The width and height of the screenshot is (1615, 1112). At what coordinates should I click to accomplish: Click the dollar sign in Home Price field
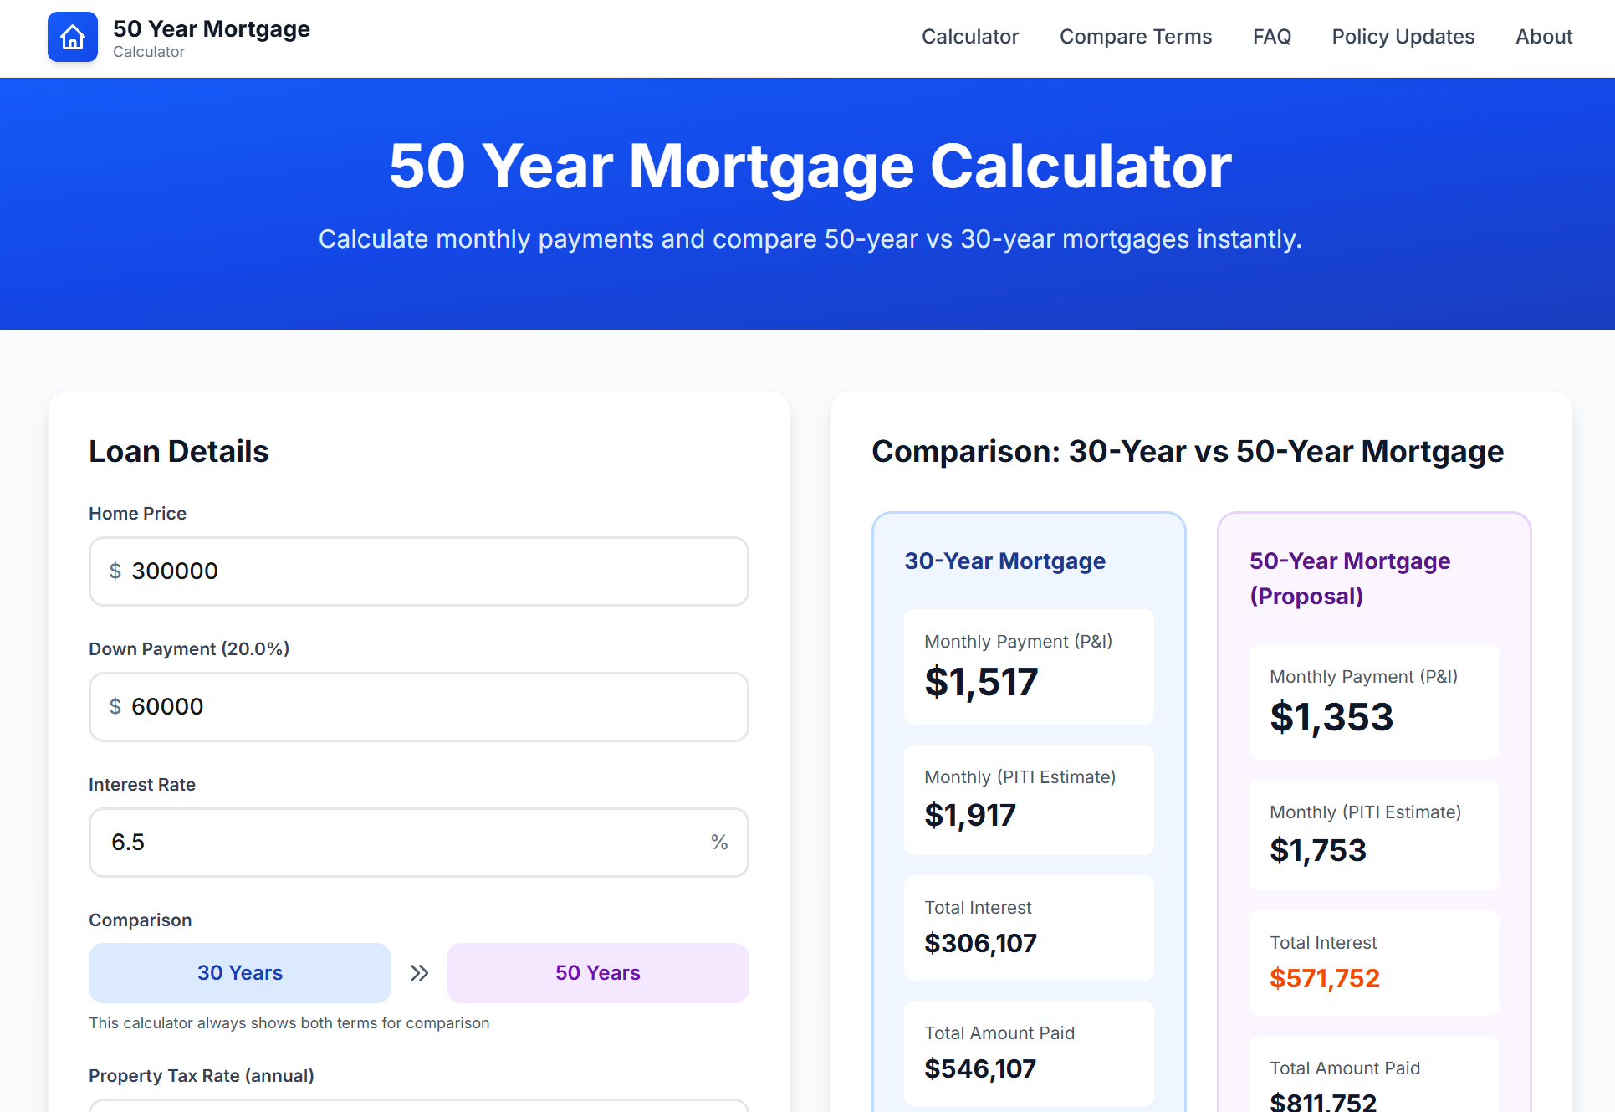pyautogui.click(x=115, y=571)
